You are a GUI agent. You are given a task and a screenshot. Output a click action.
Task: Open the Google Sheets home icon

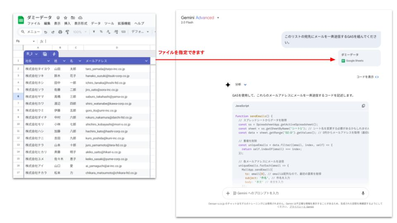(21, 20)
